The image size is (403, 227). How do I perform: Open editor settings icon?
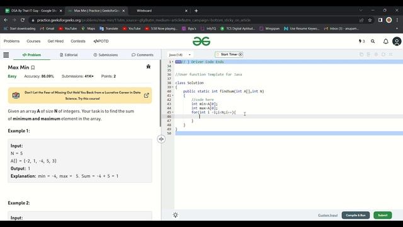tap(376, 54)
